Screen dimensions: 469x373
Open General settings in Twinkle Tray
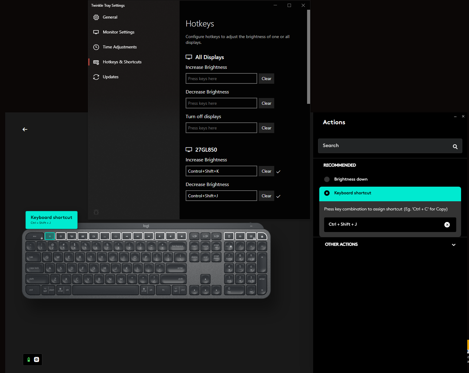click(134, 17)
